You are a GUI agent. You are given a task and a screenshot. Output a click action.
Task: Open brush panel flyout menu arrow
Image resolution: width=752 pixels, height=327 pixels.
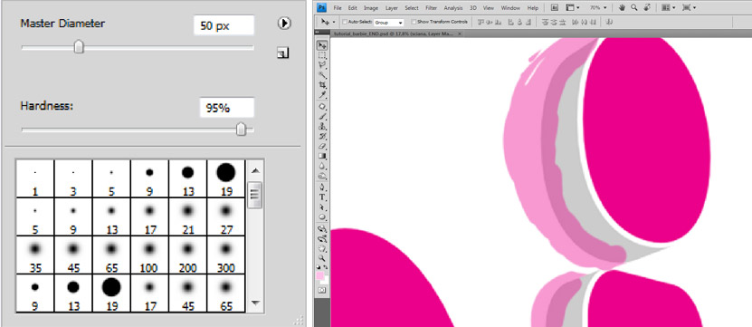pyautogui.click(x=284, y=23)
